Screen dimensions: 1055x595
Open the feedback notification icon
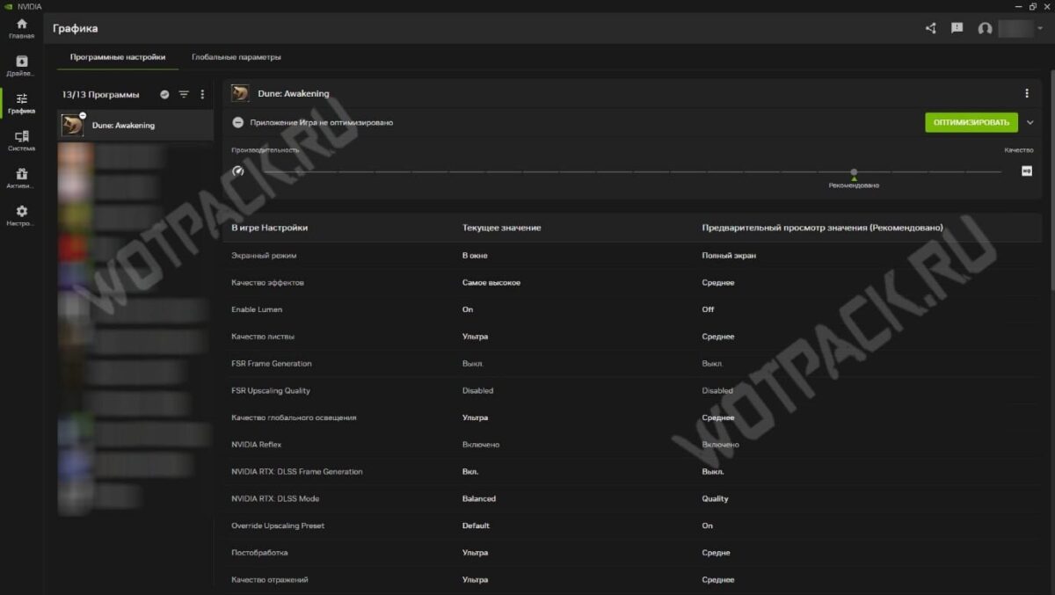957,28
